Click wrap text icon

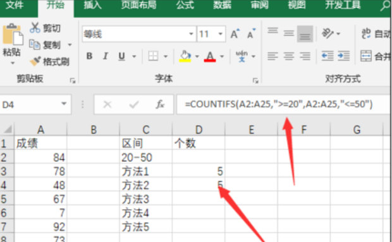[366, 33]
